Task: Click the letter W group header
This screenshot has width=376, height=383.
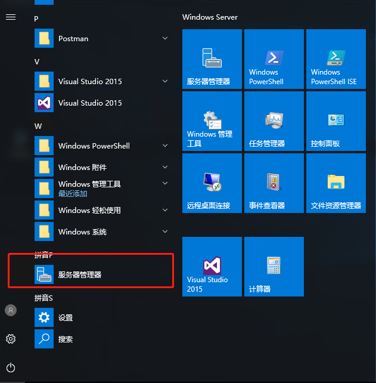Action: (x=38, y=126)
